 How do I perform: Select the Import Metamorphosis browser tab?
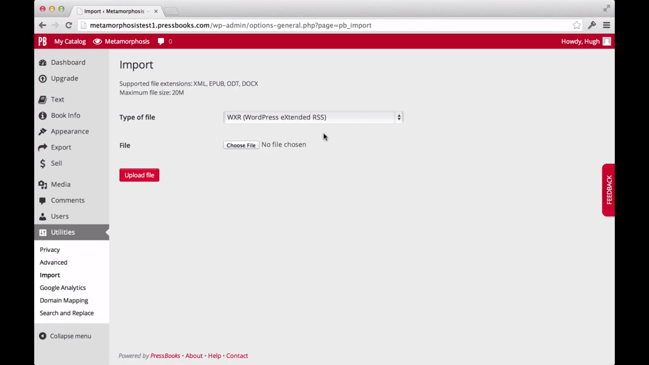(x=114, y=11)
